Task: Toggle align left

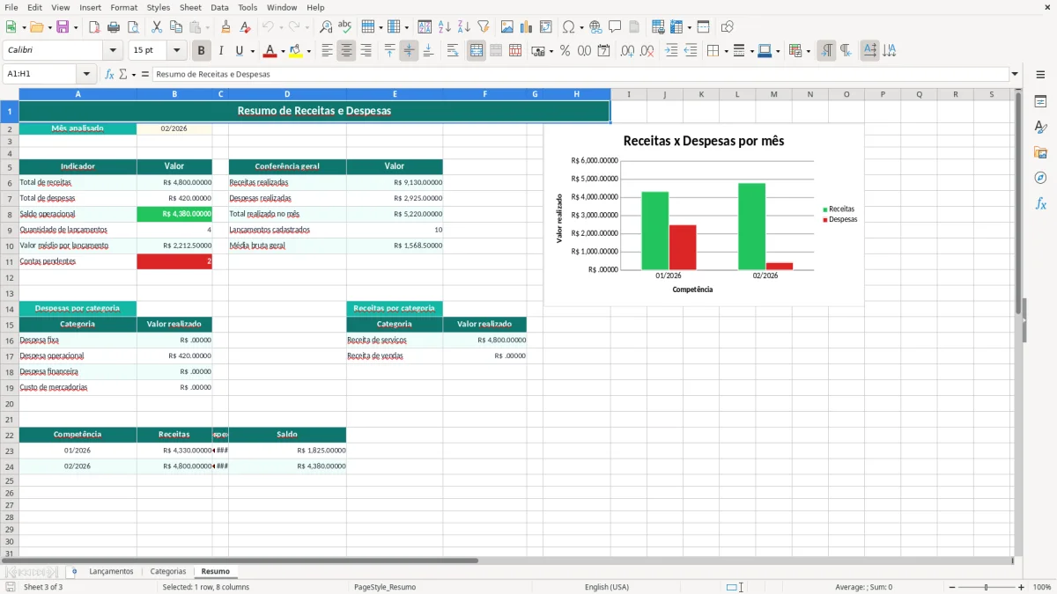Action: click(x=327, y=51)
